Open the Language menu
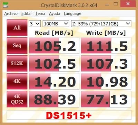Image resolution: width=138 pixels, height=125 pixels. [x=72, y=14]
